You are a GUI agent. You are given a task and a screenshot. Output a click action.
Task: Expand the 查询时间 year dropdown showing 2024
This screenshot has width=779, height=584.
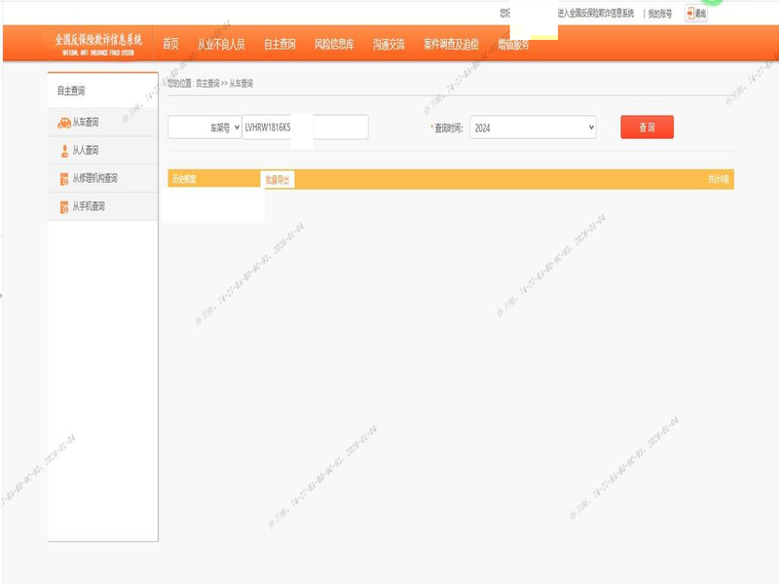pyautogui.click(x=533, y=128)
